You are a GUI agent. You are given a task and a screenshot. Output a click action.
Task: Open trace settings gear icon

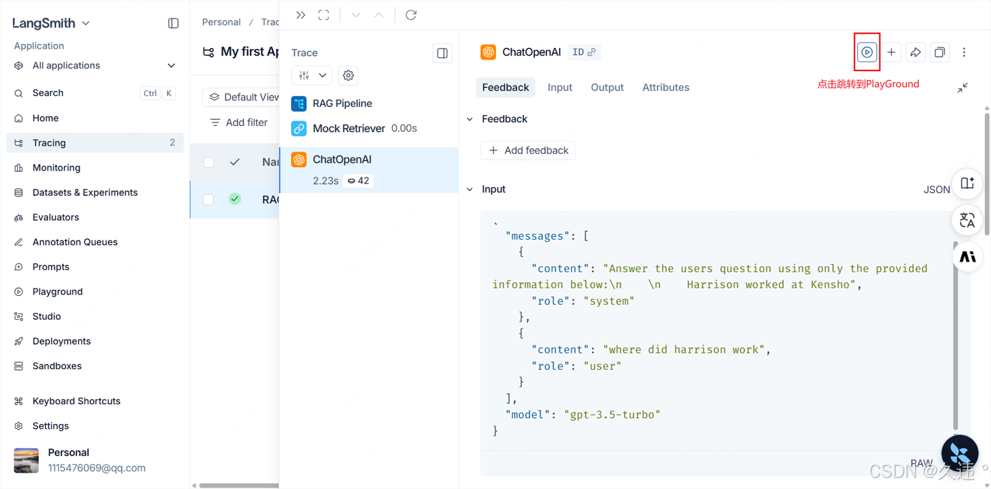click(349, 75)
